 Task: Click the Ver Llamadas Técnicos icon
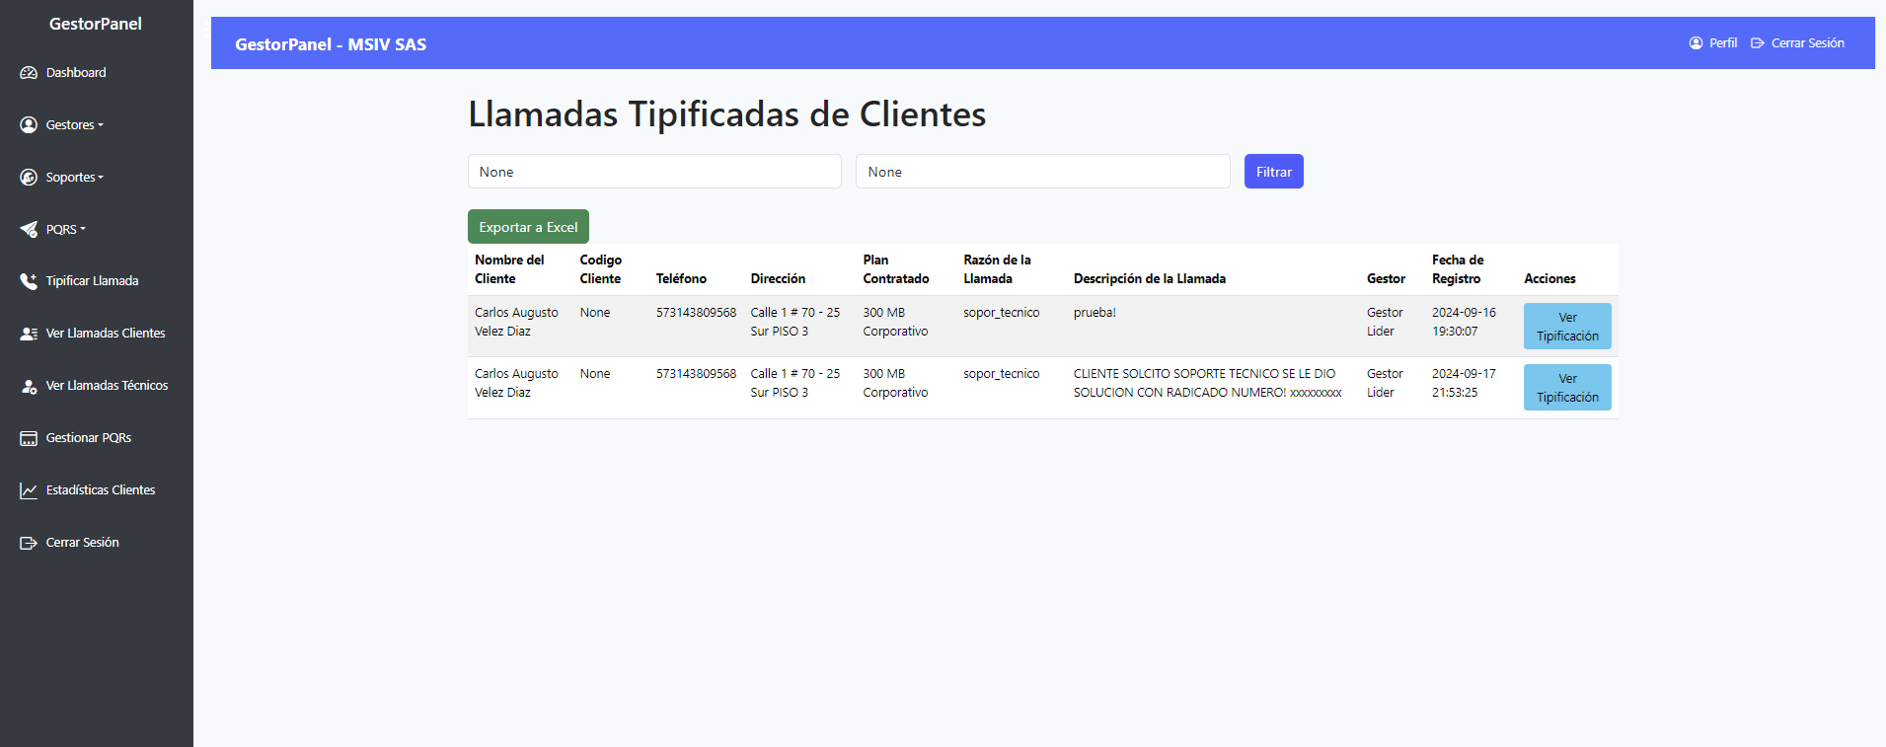(x=29, y=386)
